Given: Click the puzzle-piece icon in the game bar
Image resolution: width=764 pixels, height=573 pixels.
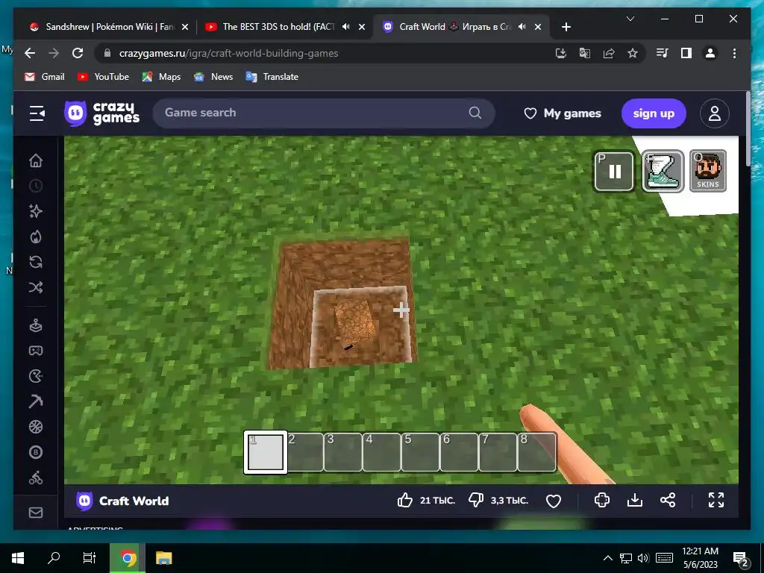Looking at the screenshot, I should pos(602,500).
